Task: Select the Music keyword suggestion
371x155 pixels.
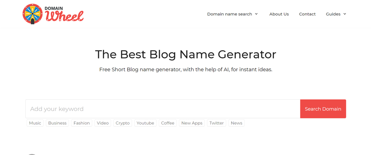Action: click(35, 123)
